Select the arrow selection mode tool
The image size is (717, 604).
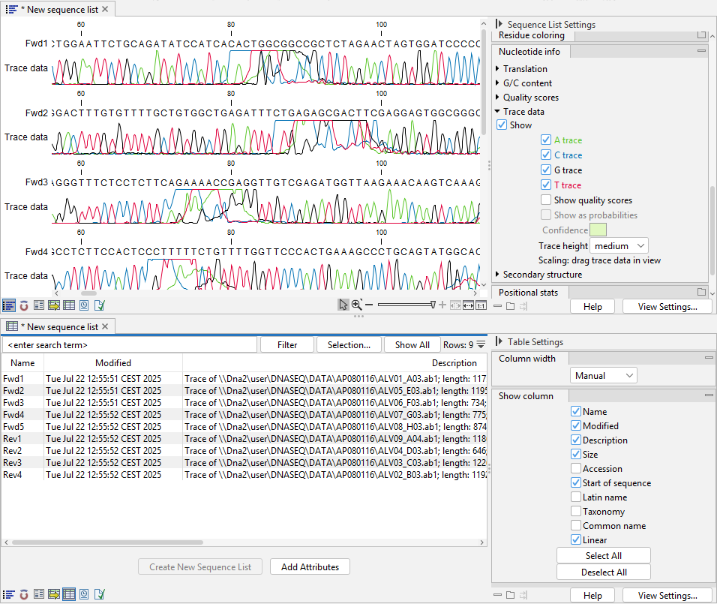(x=343, y=305)
